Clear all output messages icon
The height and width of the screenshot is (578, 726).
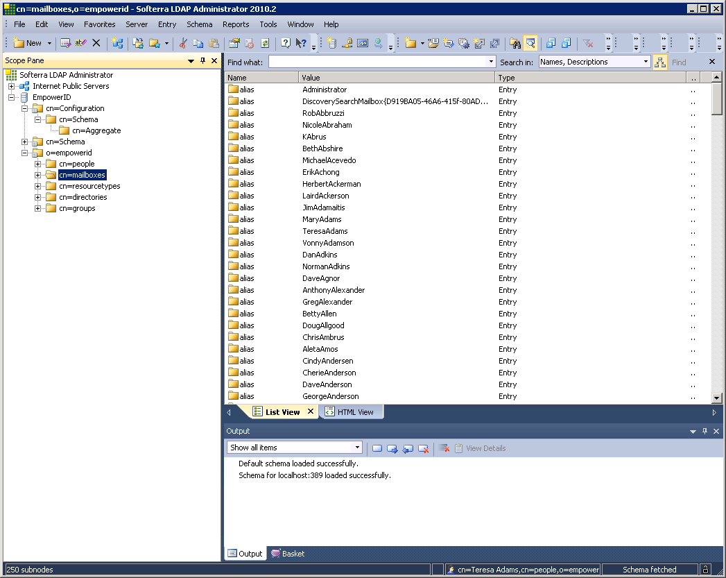coord(444,448)
